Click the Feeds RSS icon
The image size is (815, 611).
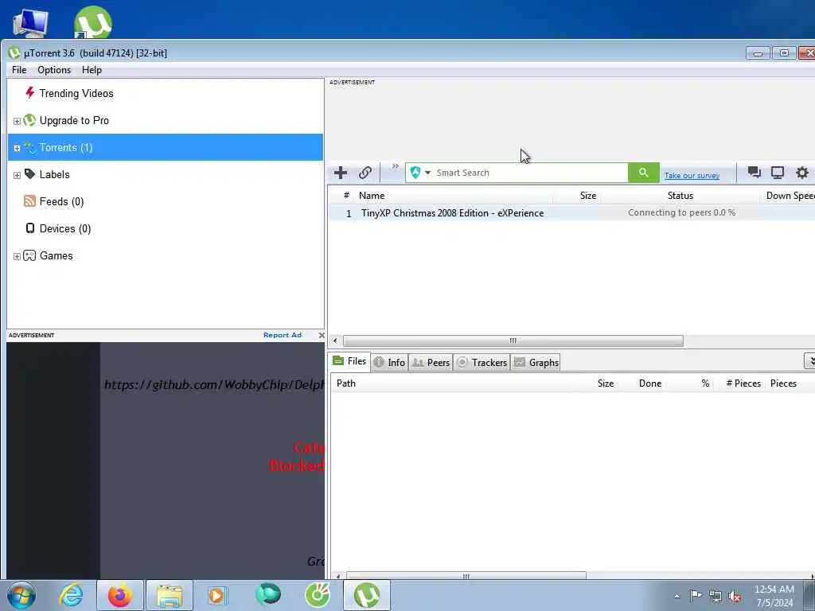[29, 201]
